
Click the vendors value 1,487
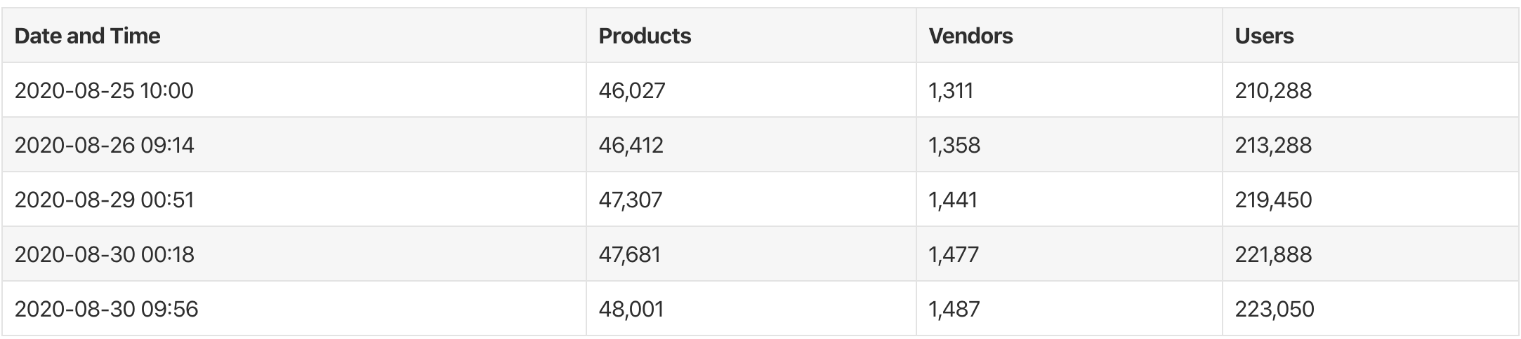pos(954,309)
